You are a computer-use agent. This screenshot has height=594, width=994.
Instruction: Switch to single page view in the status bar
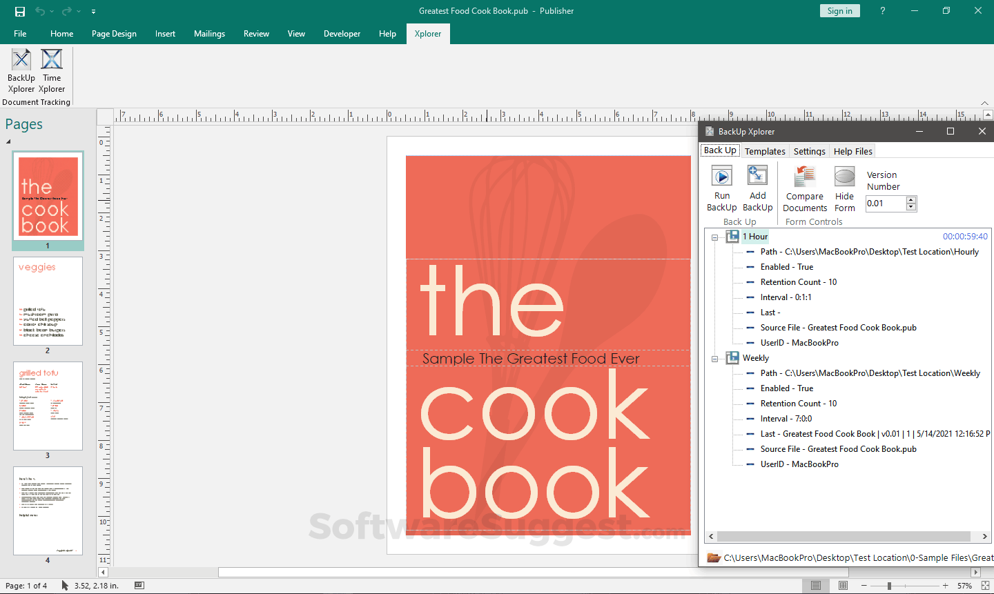(x=816, y=586)
